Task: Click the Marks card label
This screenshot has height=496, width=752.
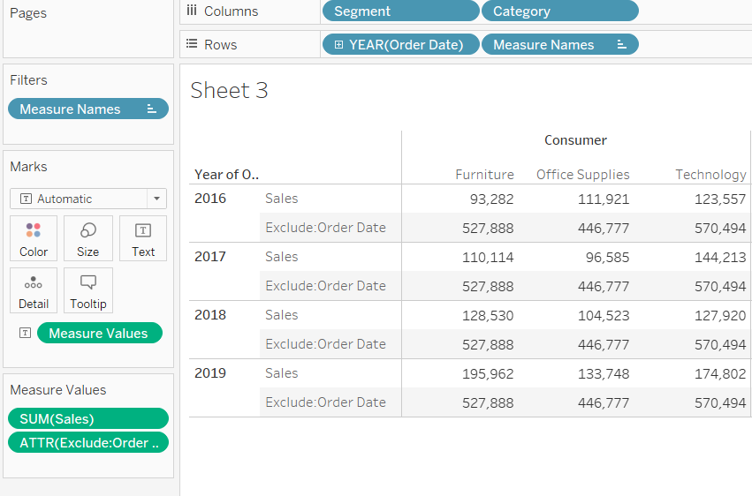Action: tap(29, 167)
